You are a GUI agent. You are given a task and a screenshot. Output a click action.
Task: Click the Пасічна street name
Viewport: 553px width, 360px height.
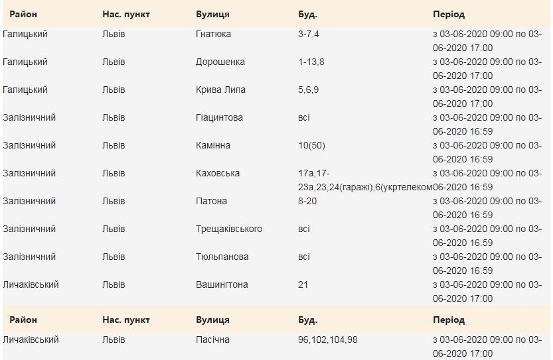(x=213, y=339)
